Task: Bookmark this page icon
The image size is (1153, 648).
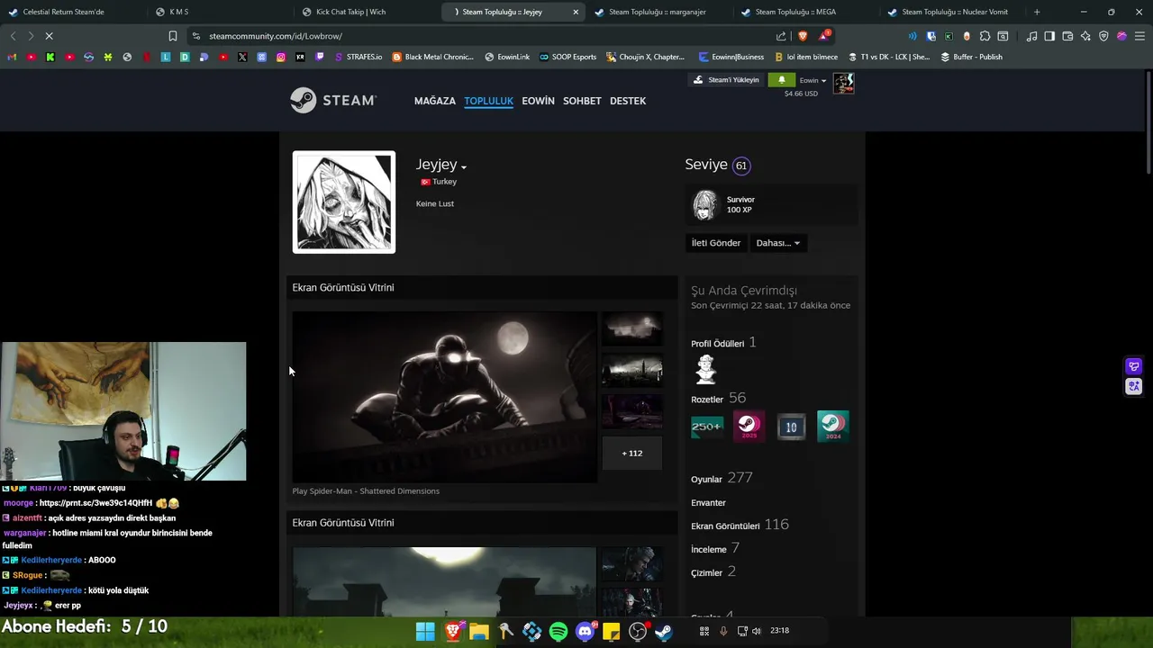Action: pos(173,36)
